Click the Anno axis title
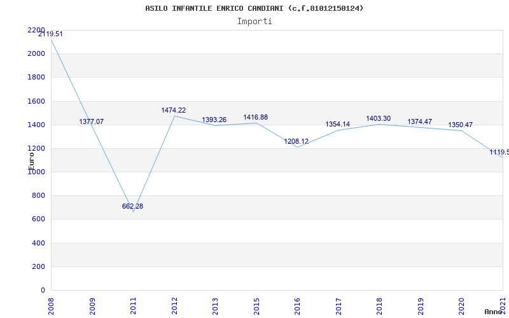 pos(494,312)
